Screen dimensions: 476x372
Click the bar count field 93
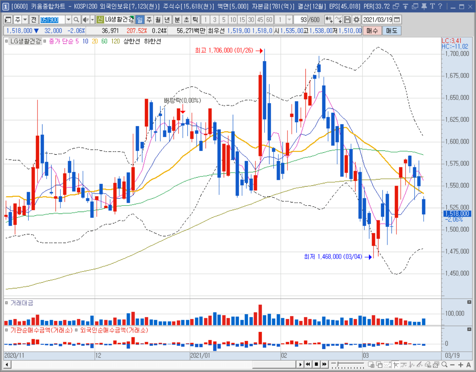coord(301,19)
